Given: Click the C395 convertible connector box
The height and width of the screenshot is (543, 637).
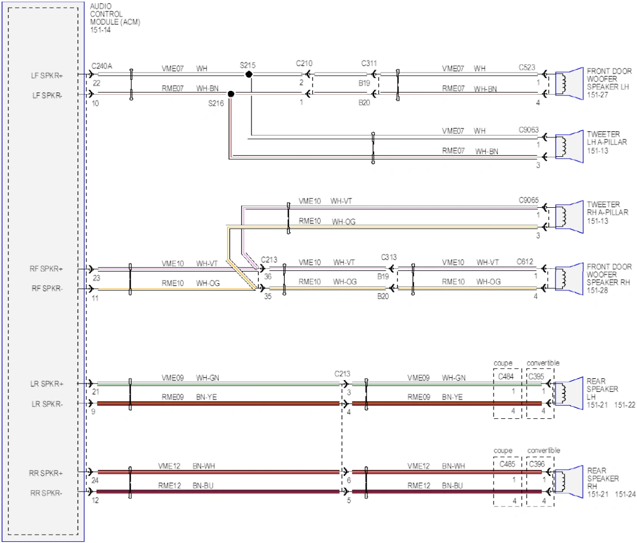Looking at the screenshot, I should [540, 393].
